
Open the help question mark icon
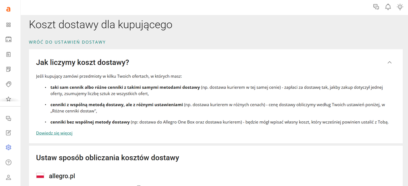pos(9,162)
